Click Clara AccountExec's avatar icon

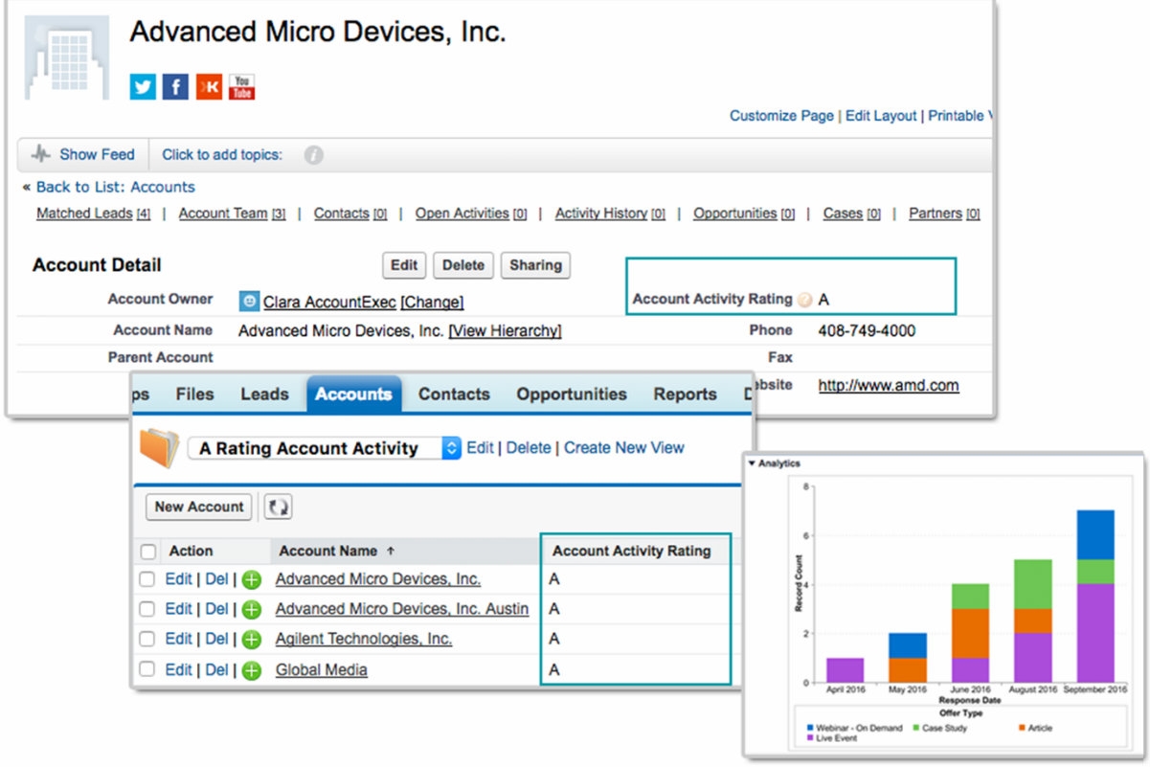click(x=249, y=301)
